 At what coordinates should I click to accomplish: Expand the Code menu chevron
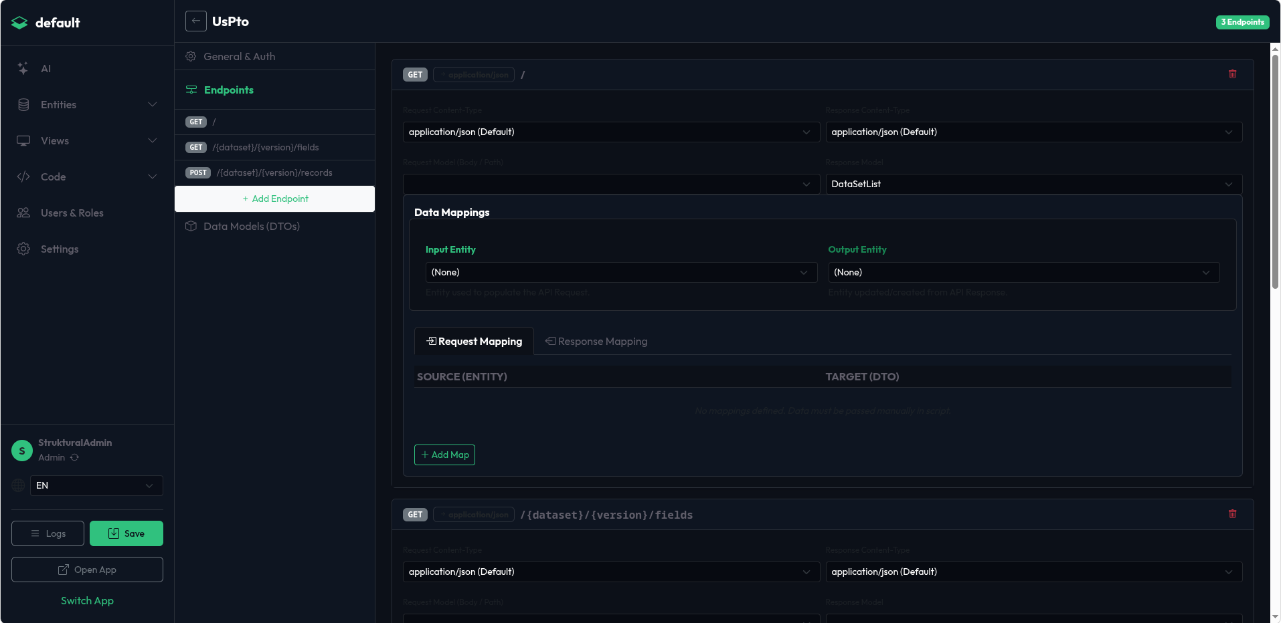coord(153,176)
